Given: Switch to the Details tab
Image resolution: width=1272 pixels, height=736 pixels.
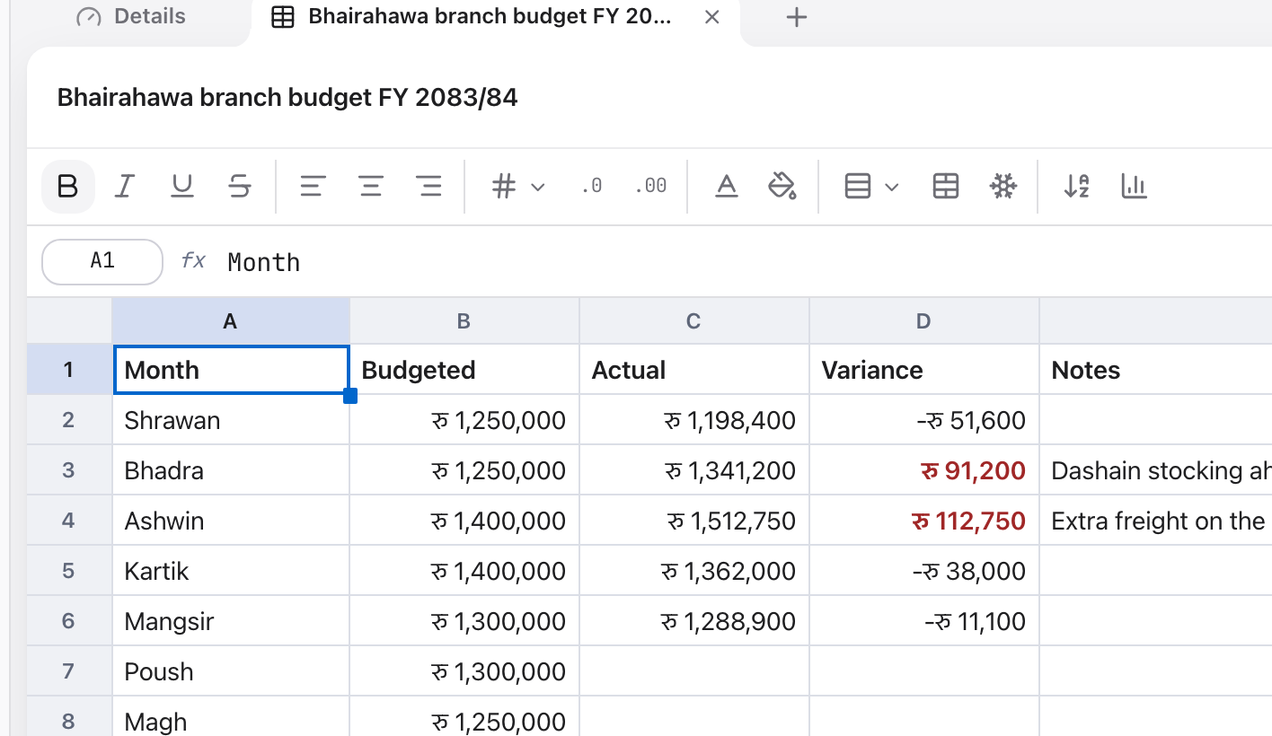Looking at the screenshot, I should click(131, 16).
